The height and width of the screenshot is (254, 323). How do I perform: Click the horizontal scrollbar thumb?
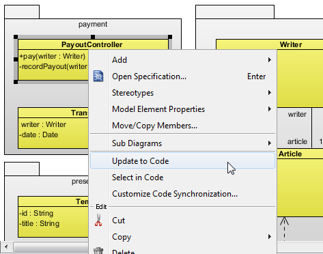(51, 246)
